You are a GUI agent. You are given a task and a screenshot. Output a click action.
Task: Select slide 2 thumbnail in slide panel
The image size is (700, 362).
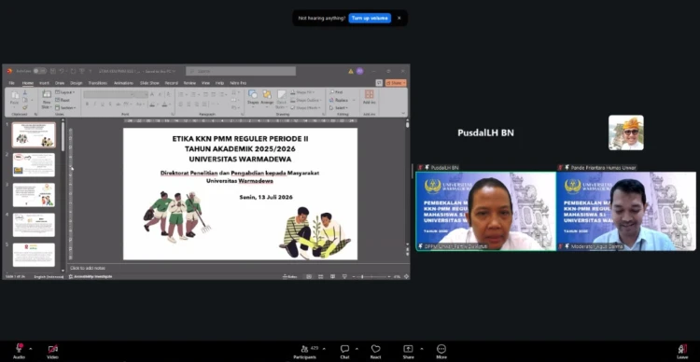coord(34,165)
